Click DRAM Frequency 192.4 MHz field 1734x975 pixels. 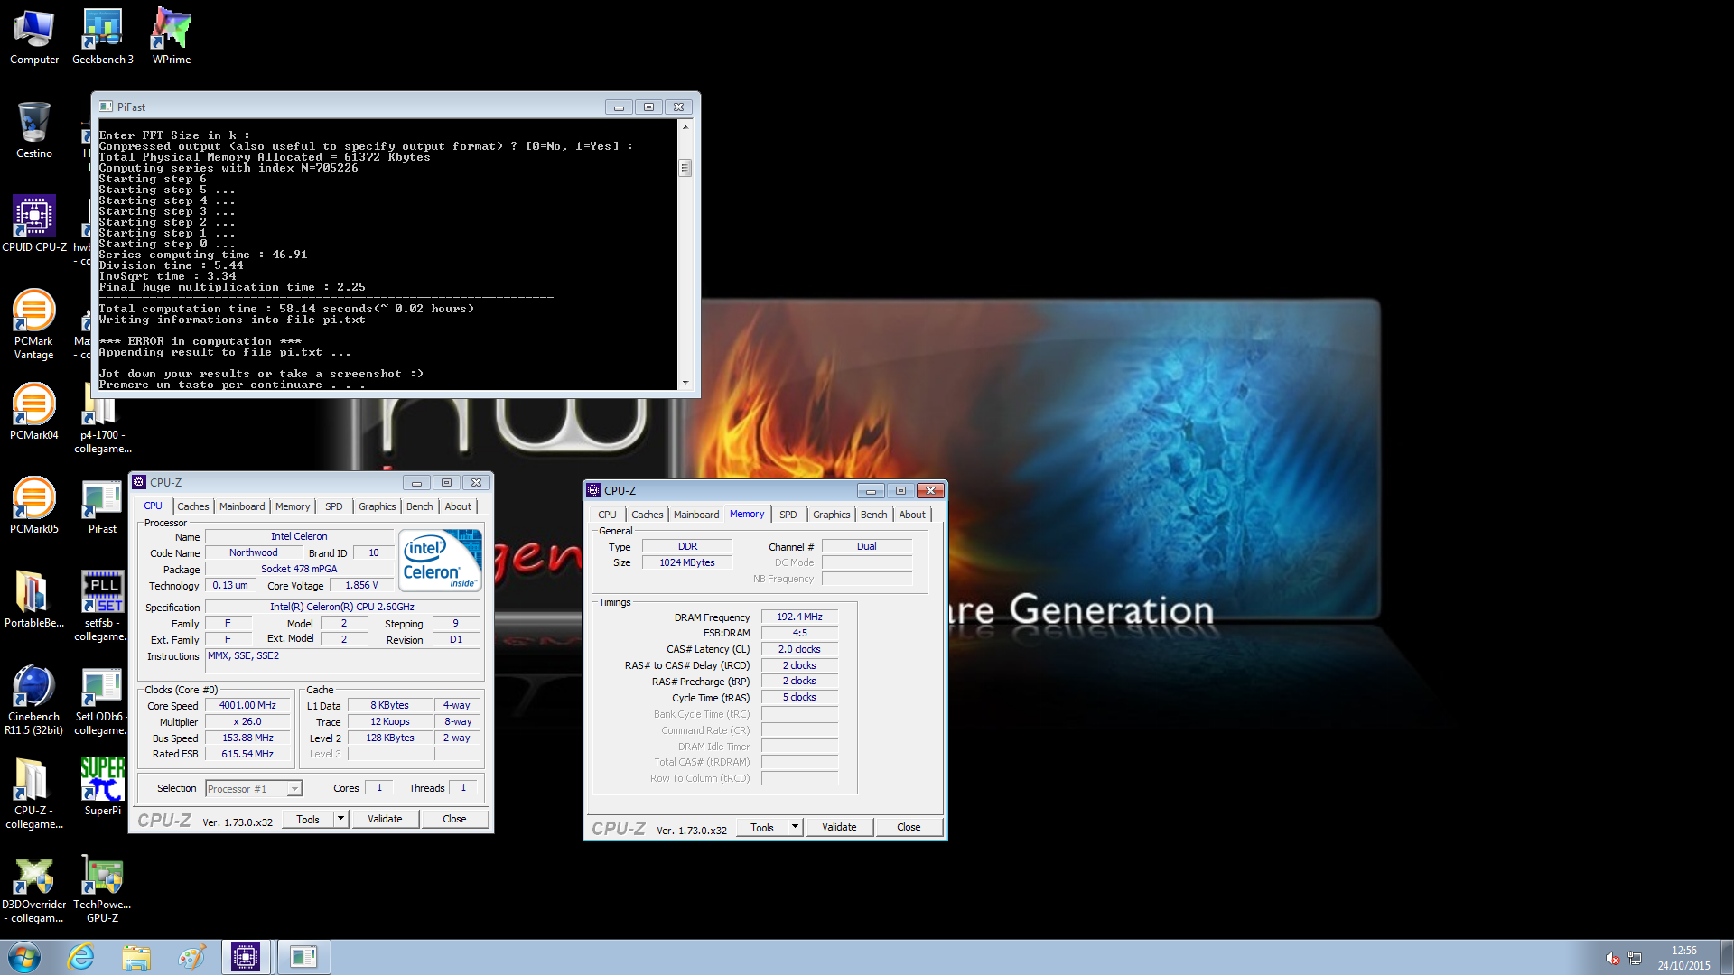799,617
